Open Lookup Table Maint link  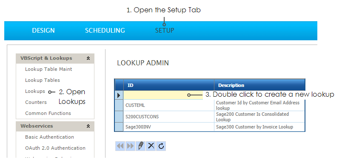point(48,69)
